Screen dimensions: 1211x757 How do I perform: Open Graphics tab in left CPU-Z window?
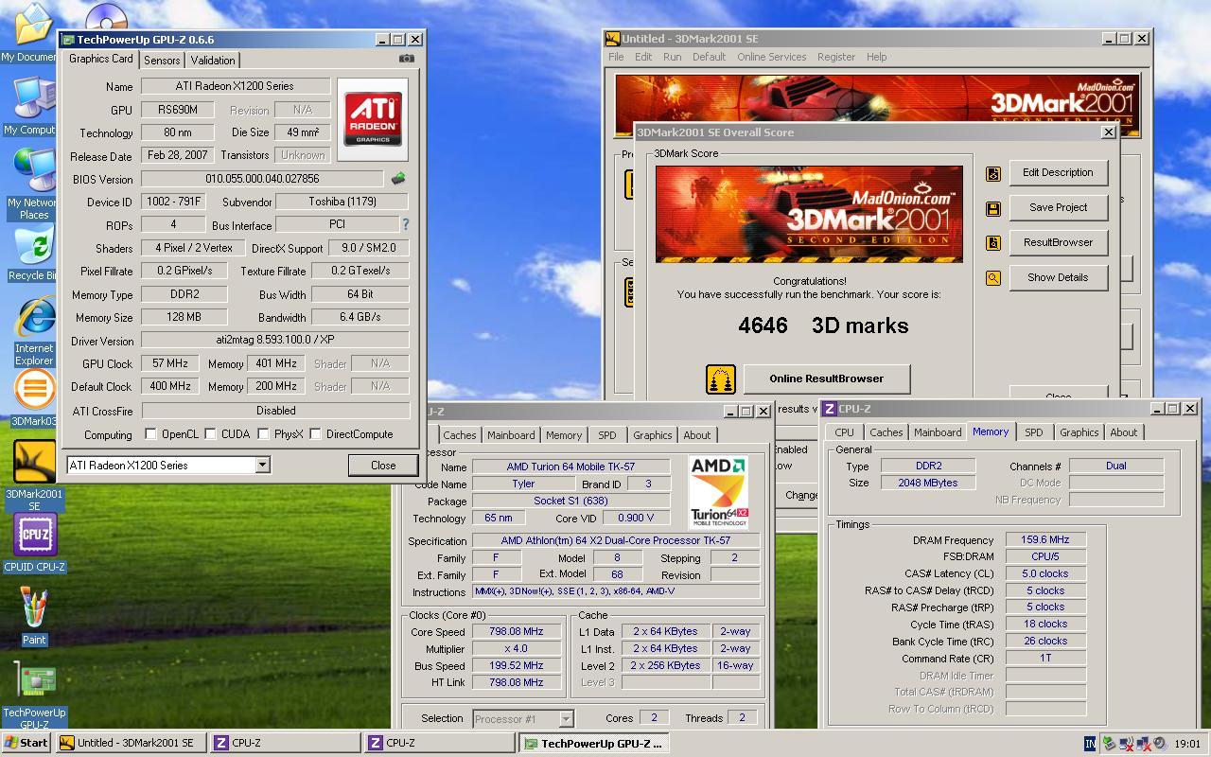click(653, 435)
